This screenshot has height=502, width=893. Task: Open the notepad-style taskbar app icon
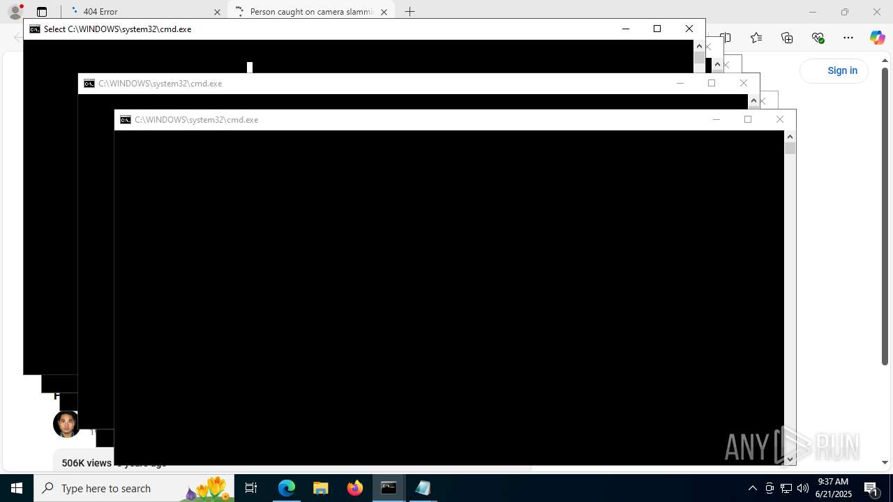[423, 488]
